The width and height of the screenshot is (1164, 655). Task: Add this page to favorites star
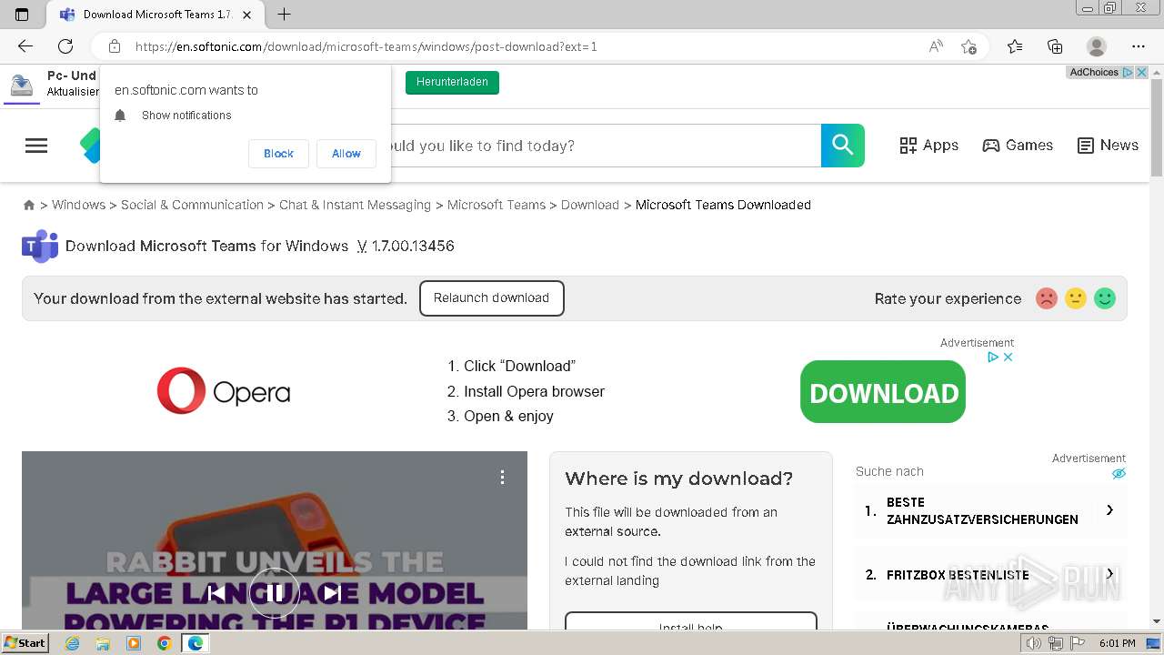(x=969, y=46)
